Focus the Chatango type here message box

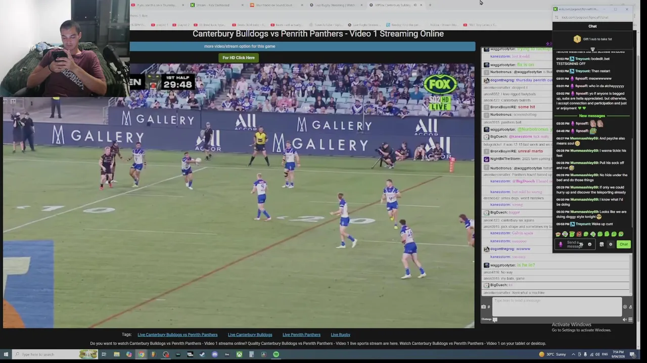click(557, 307)
